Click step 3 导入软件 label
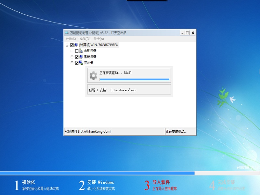 [x=161, y=182]
